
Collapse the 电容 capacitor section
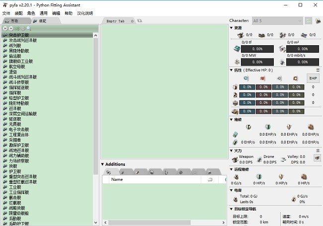tap(232, 190)
